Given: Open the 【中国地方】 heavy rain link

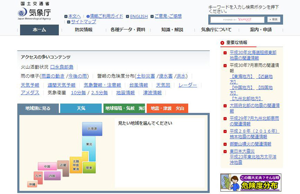Looking at the screenshot, I should point(242,87).
